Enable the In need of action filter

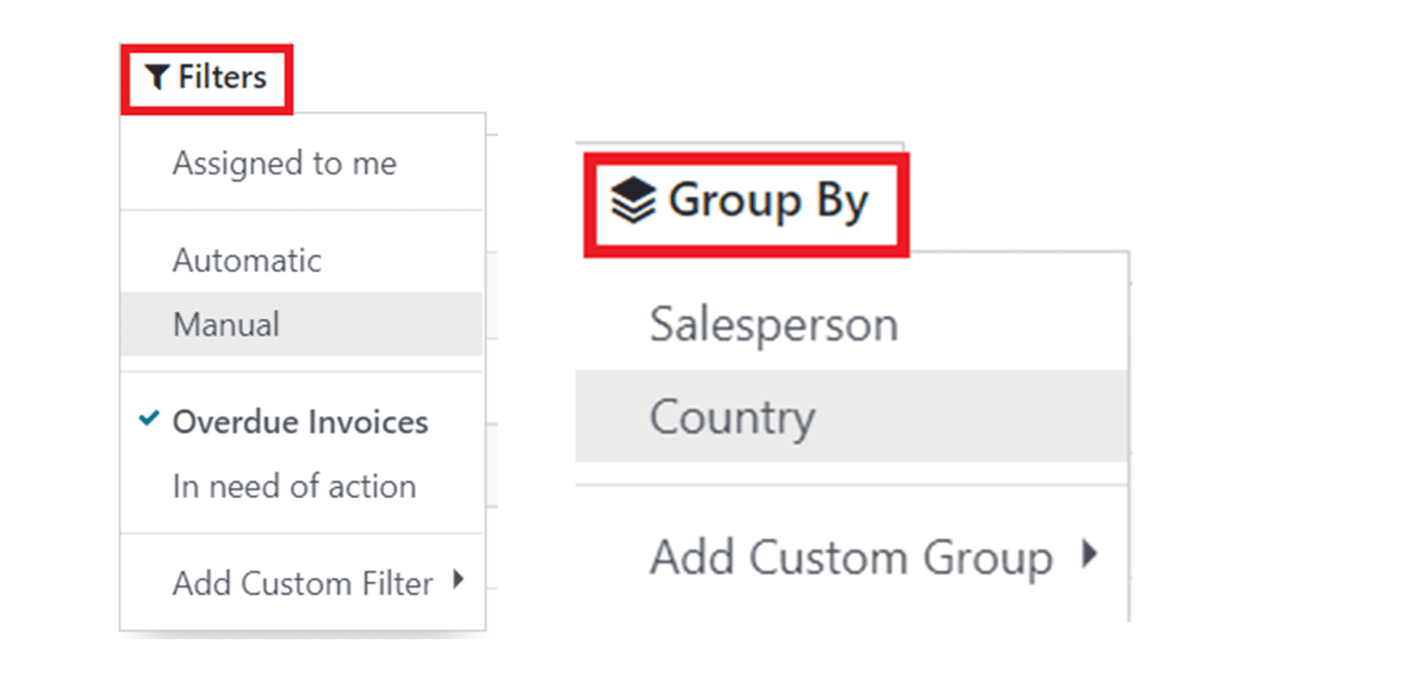(x=294, y=486)
